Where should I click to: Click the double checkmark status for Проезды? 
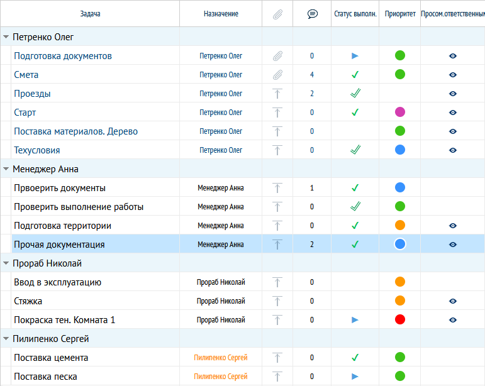(355, 93)
